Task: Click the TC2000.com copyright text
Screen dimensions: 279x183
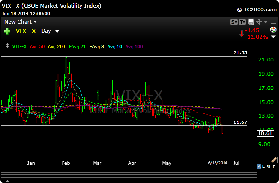Action: 257,9
